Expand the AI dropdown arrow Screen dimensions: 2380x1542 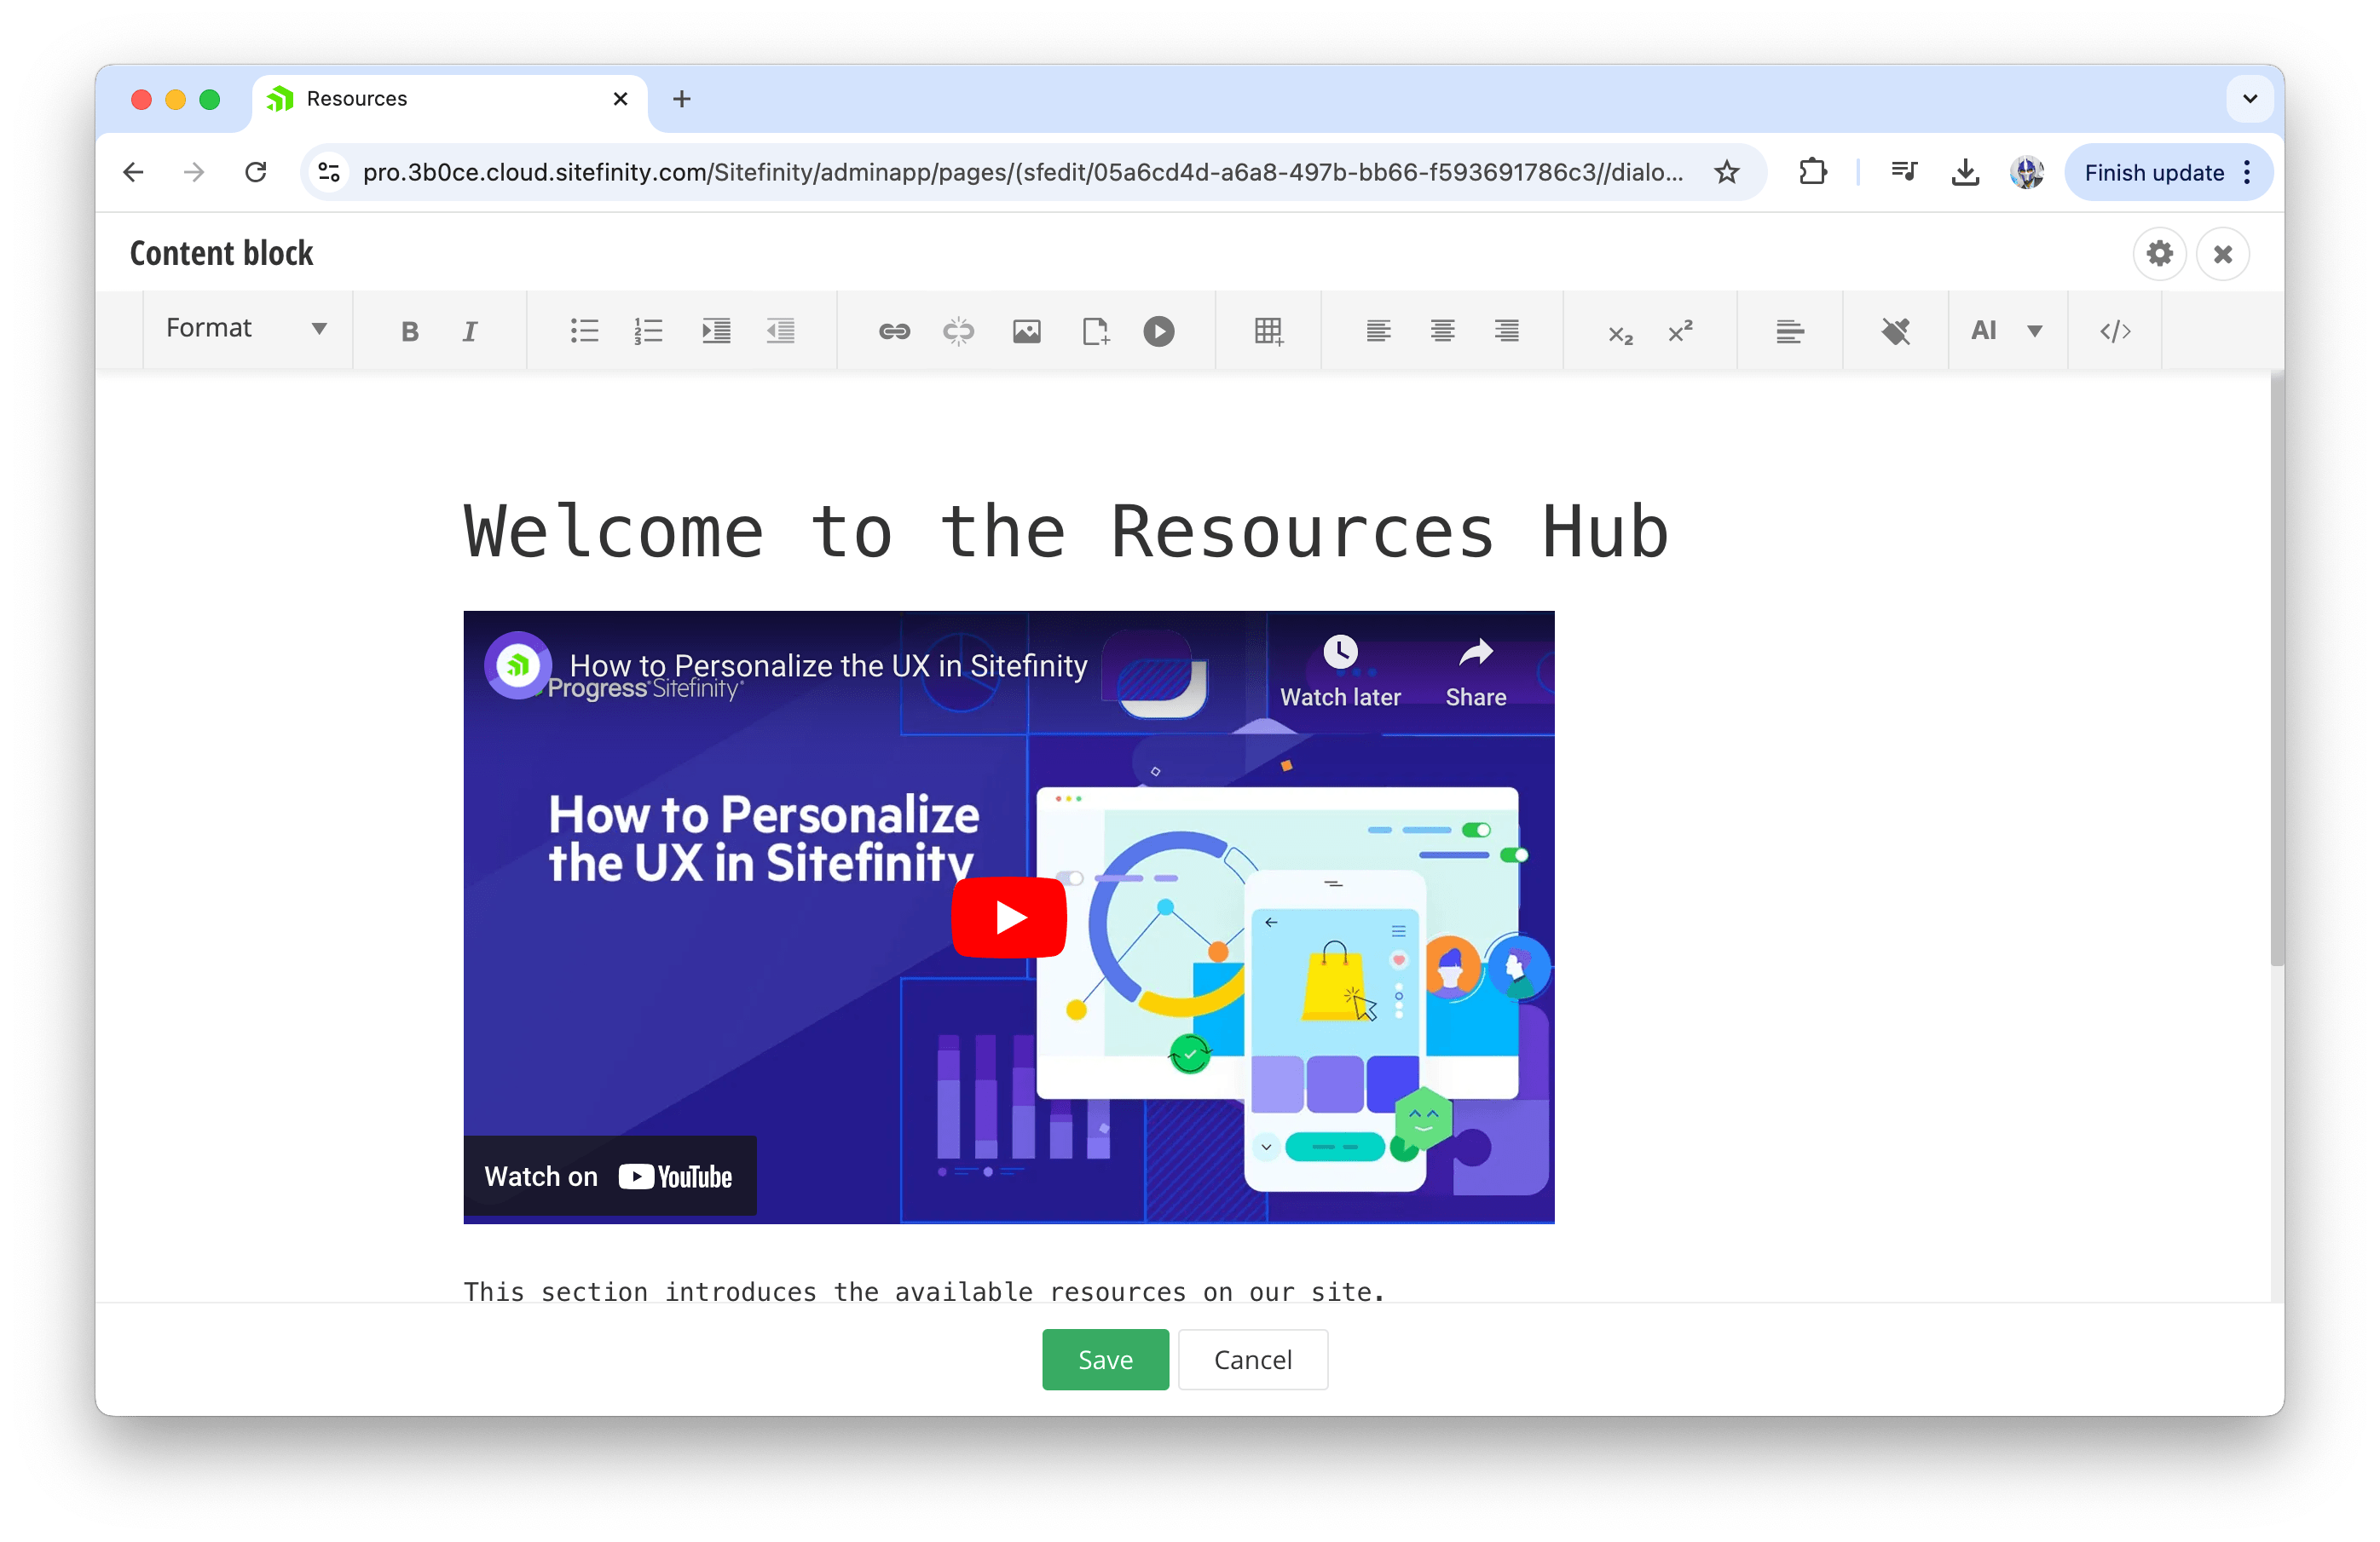[2034, 331]
